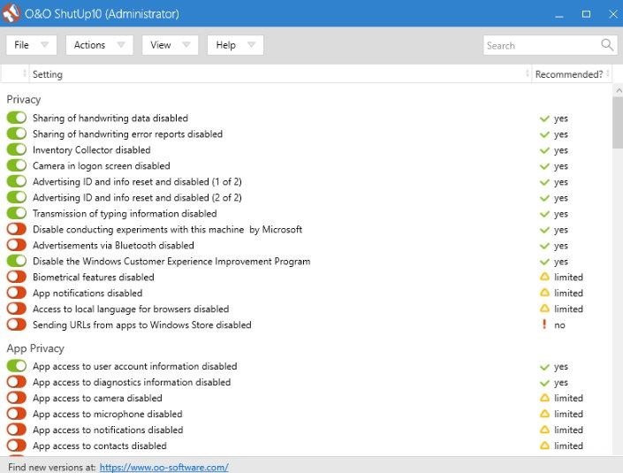Expand the Actions dropdown menu
The image size is (623, 473).
click(x=99, y=45)
